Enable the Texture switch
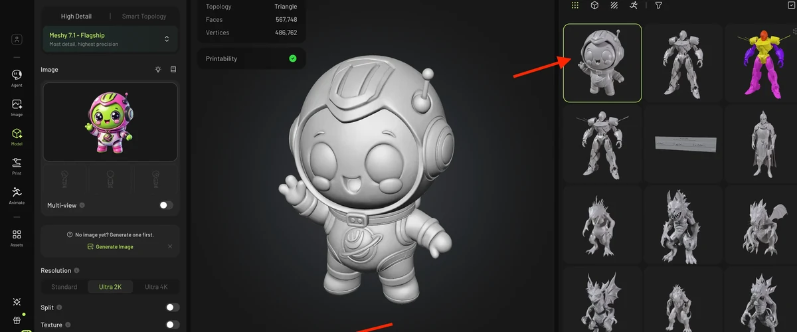This screenshot has width=797, height=332. click(173, 325)
